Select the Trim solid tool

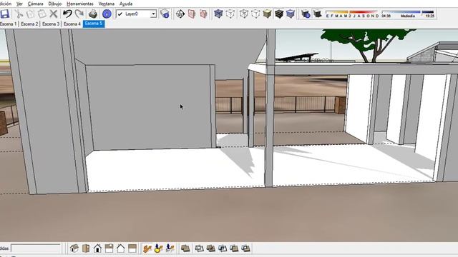pos(234,248)
